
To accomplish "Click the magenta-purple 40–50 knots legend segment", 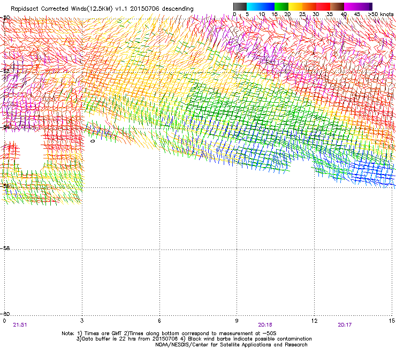I will 356,6.
